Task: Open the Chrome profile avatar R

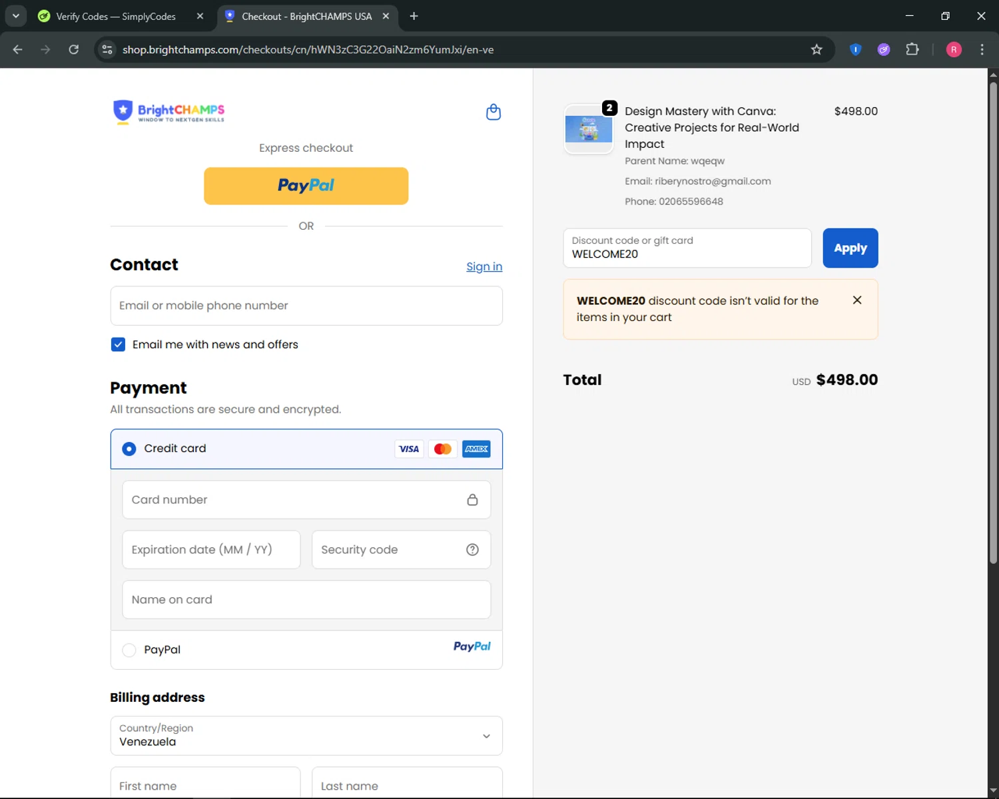Action: pyautogui.click(x=954, y=49)
